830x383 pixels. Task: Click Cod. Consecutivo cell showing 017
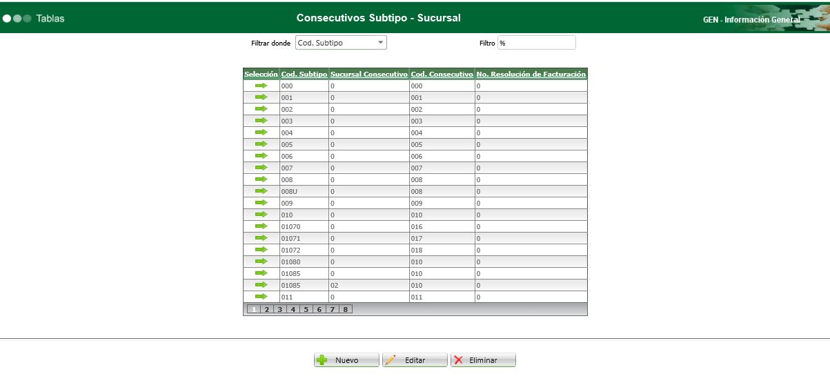(x=442, y=238)
